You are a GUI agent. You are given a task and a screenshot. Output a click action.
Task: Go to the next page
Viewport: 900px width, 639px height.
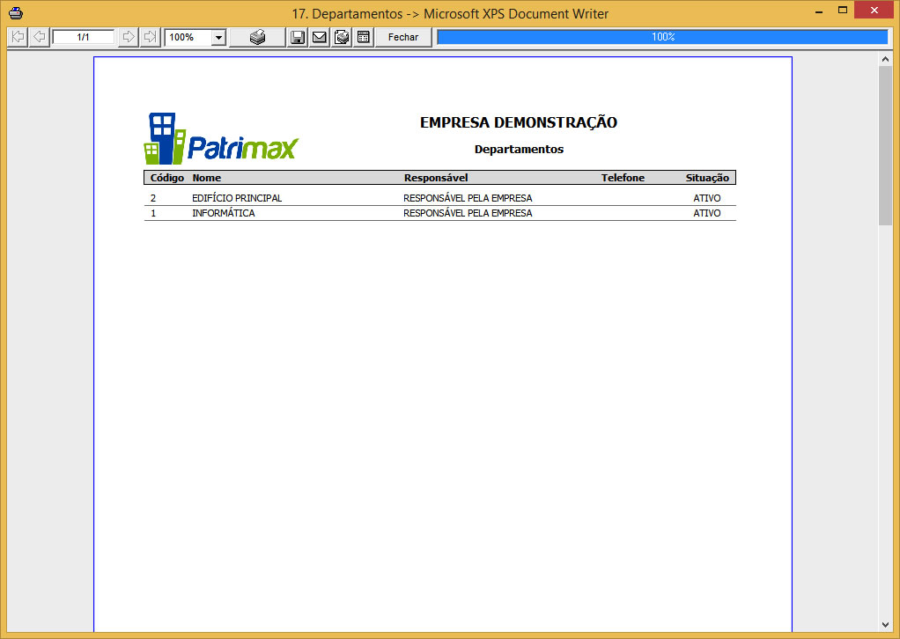pos(129,37)
